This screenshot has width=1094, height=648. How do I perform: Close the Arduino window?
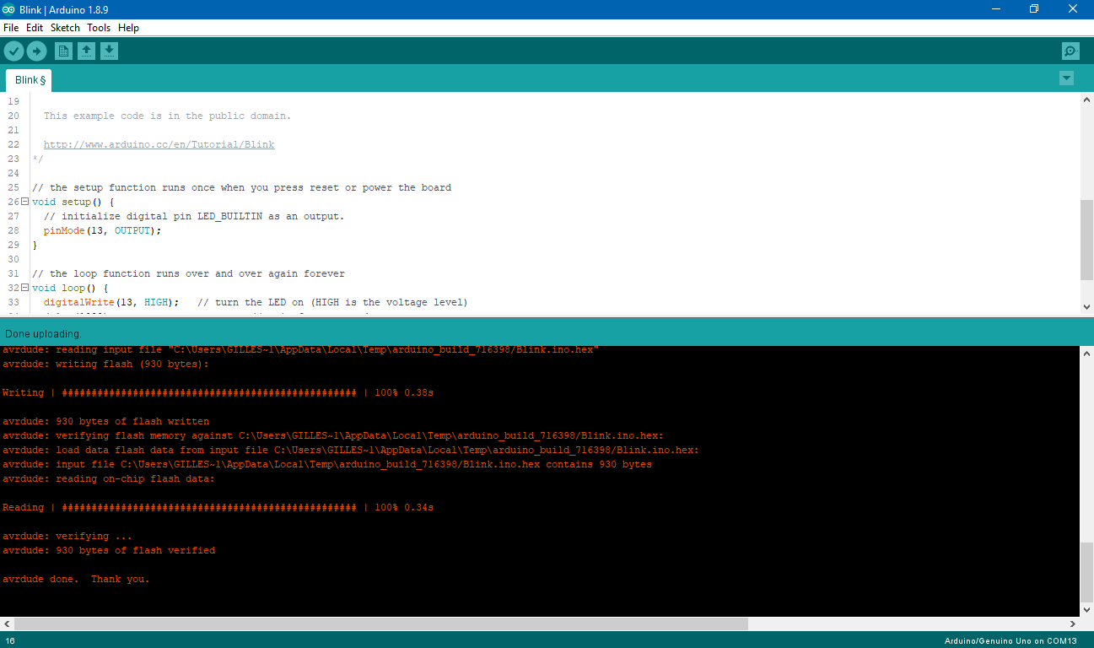[1073, 9]
